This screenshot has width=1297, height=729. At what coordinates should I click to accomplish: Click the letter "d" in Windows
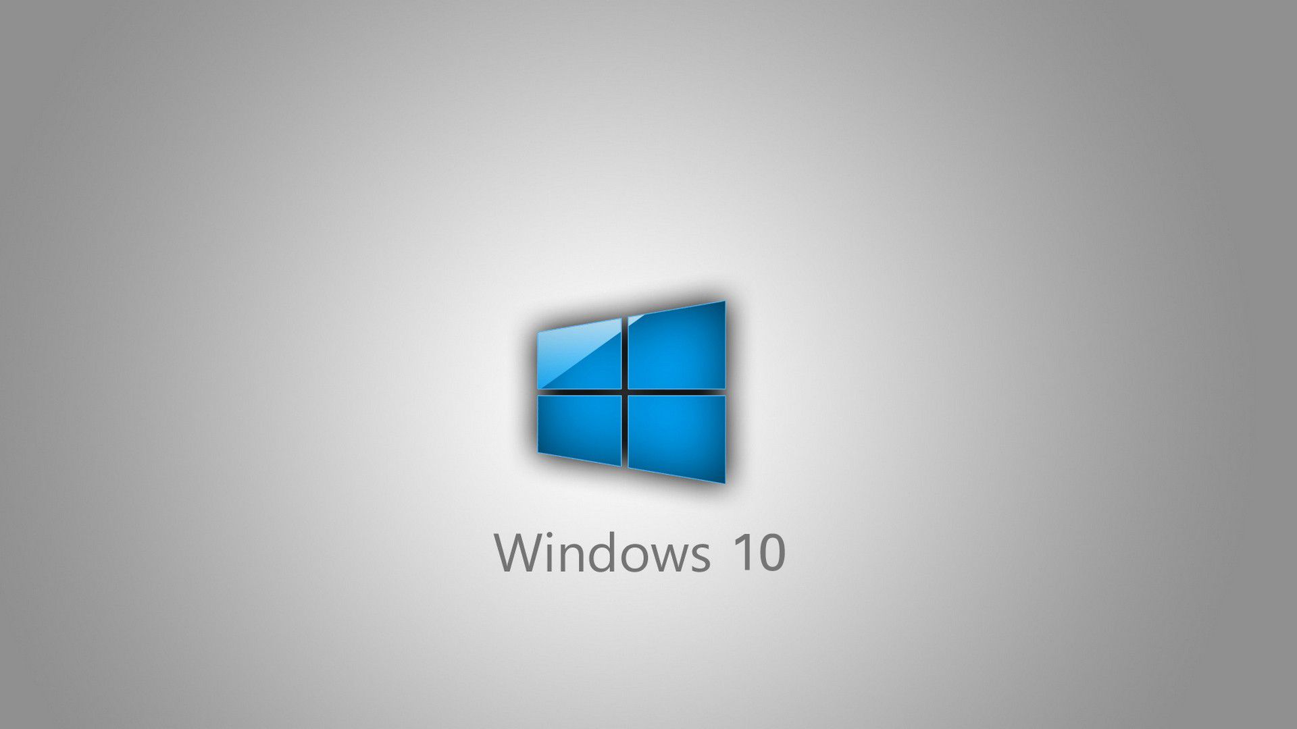[602, 552]
